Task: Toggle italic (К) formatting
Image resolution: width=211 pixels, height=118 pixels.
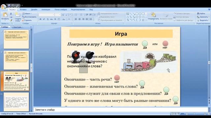Action: (44, 19)
